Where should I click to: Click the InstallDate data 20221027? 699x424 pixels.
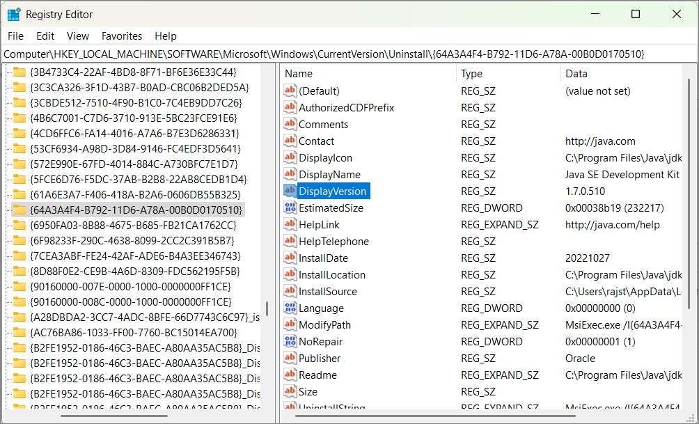[587, 258]
